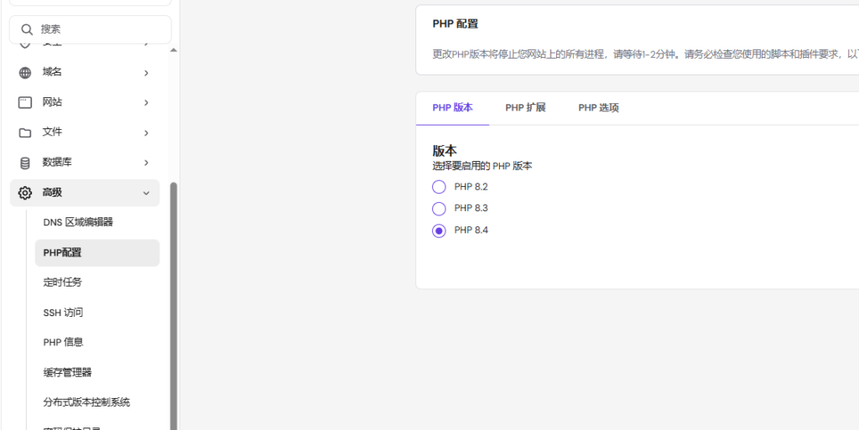Screen dimensions: 859x430
Task: Select the PHP 8.4 radio button
Action: click(x=439, y=231)
